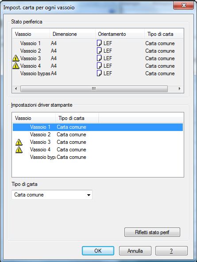The image size is (197, 262).
Task: Click the LEF page orientation icon for Vassoio 4
Action: (99, 65)
